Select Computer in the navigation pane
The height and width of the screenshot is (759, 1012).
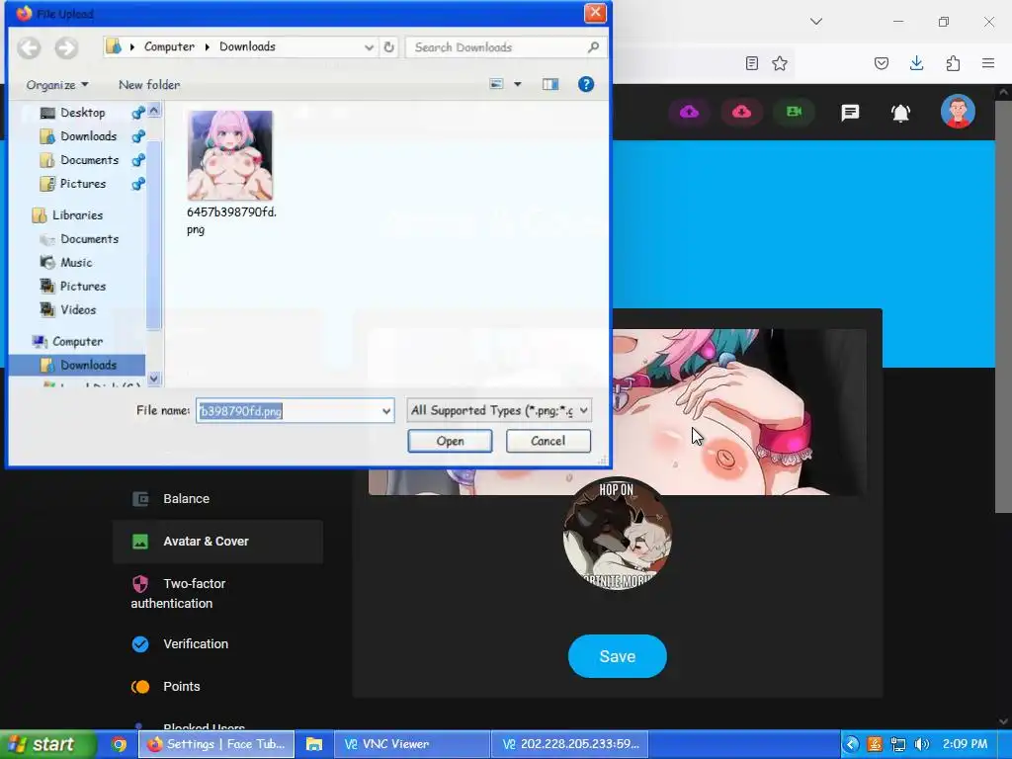tap(77, 341)
